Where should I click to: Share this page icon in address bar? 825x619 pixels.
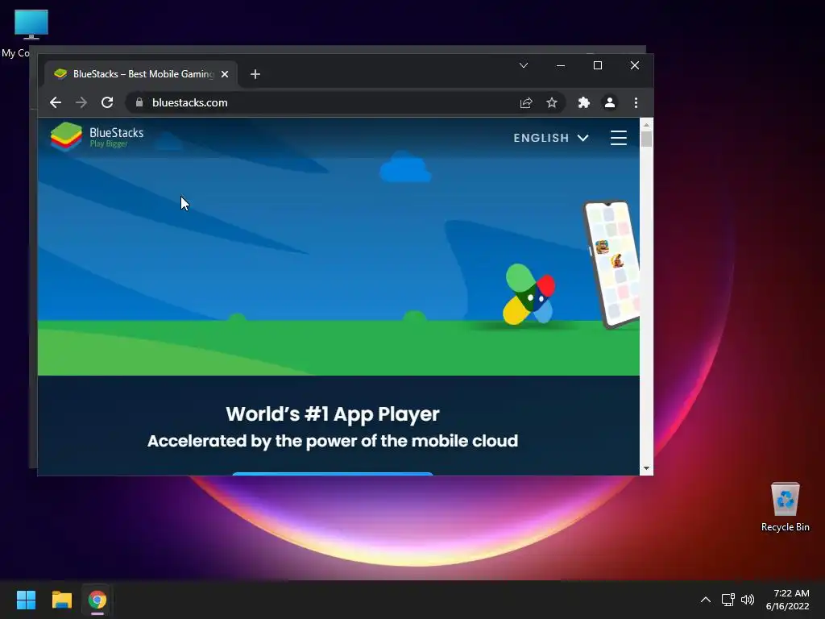[526, 102]
